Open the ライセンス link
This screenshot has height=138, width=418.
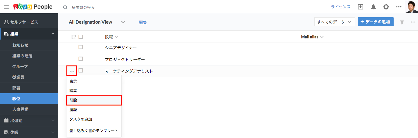[x=341, y=7]
